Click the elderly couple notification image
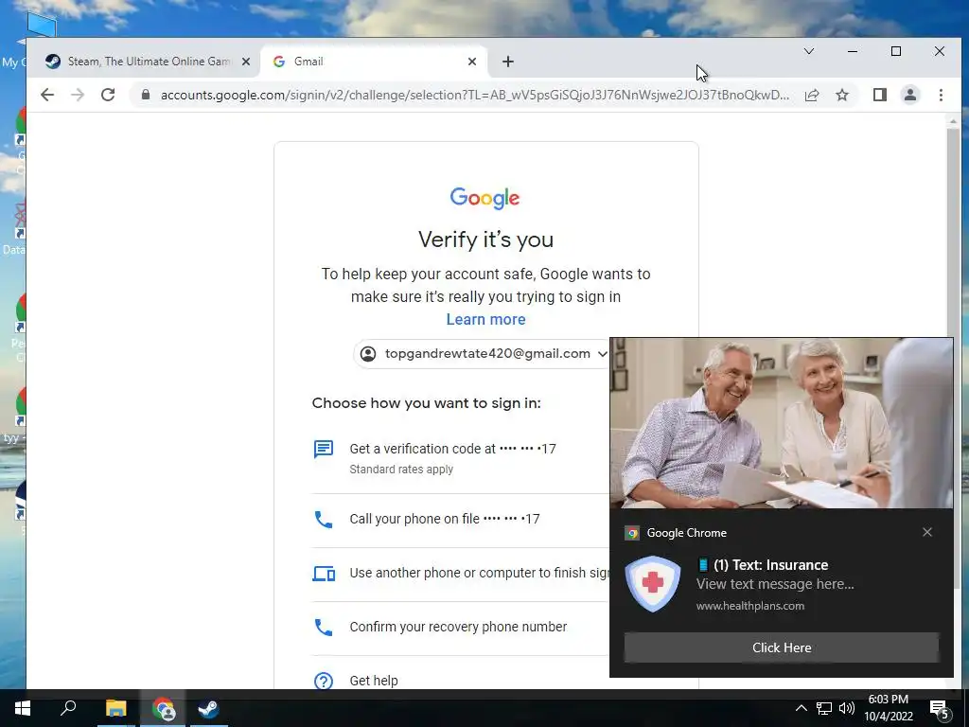The height and width of the screenshot is (727, 969). pyautogui.click(x=782, y=423)
